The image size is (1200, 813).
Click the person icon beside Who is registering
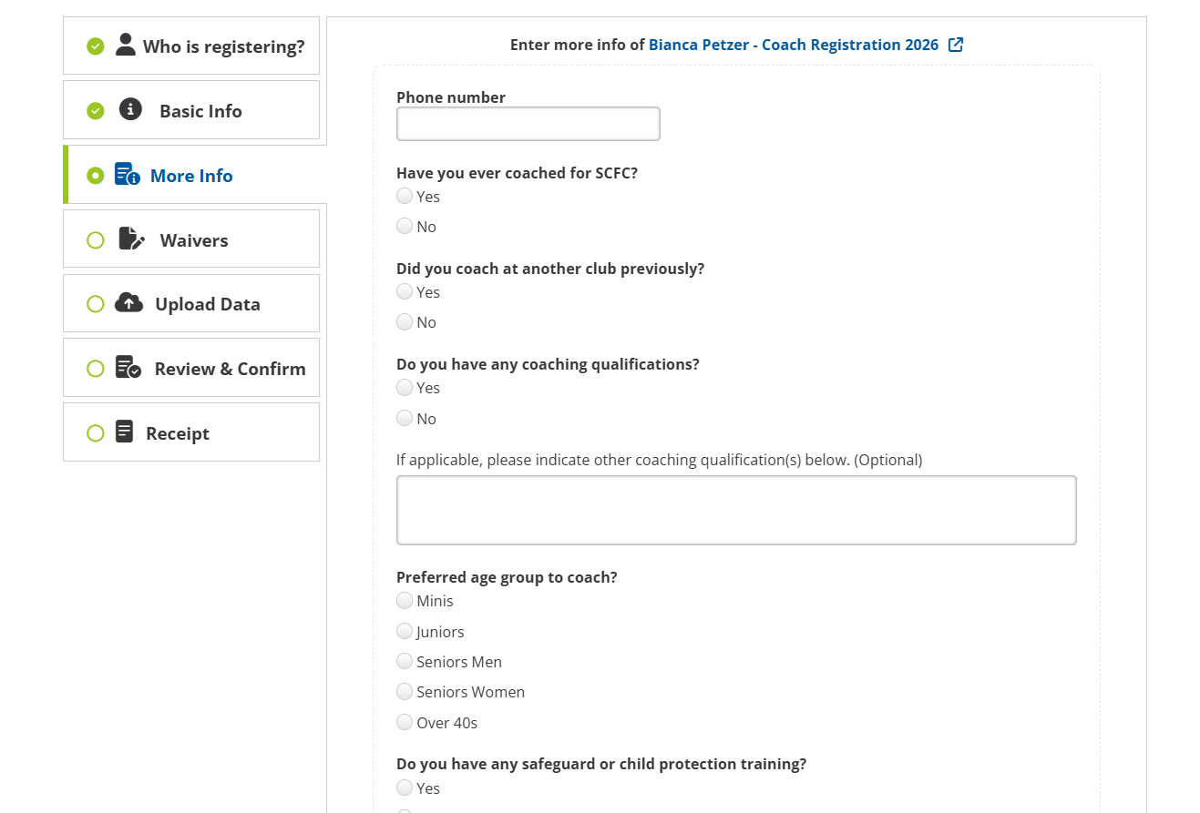(x=126, y=45)
